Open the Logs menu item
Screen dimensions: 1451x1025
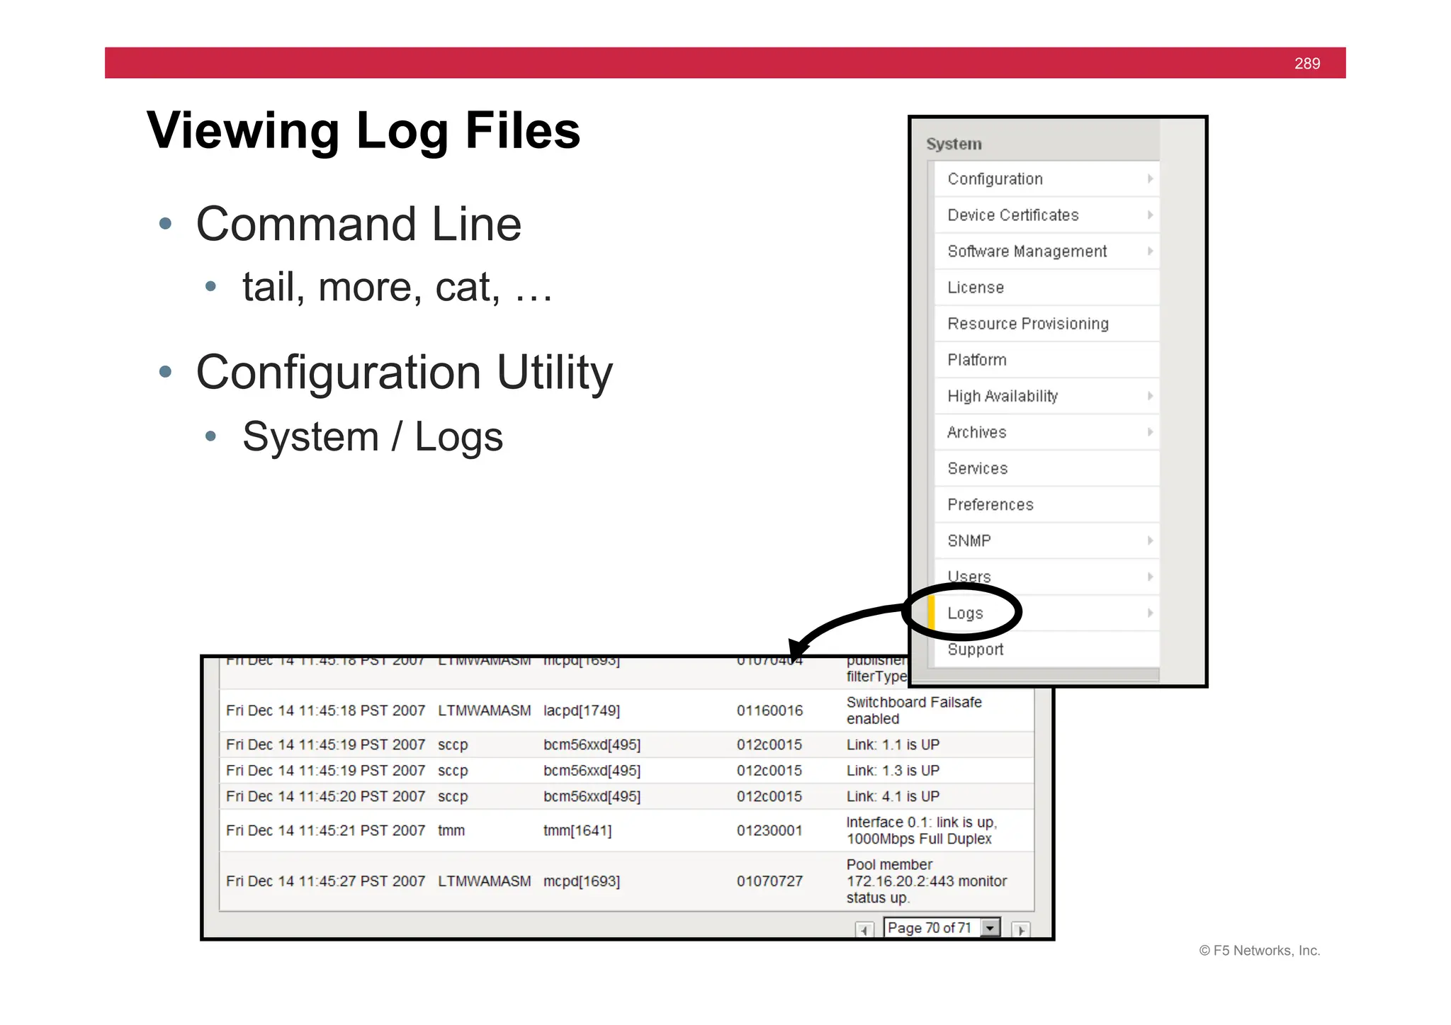pos(1046,613)
